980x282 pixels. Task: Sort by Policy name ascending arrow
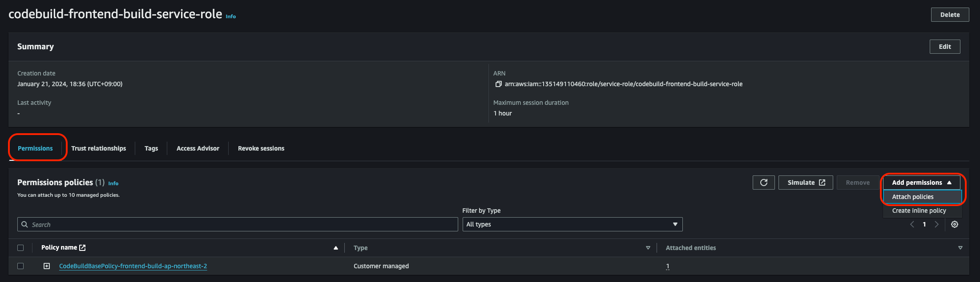[336, 248]
